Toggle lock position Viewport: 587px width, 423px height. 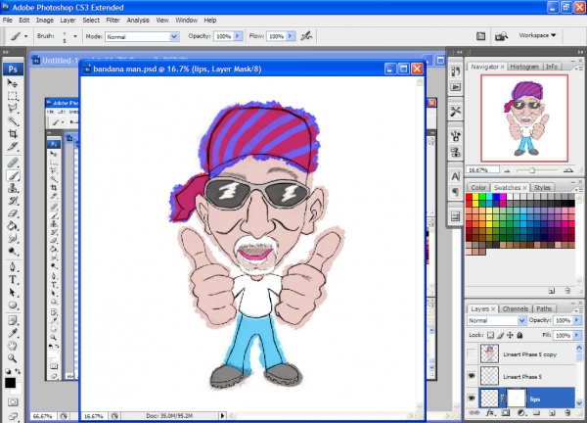[511, 335]
